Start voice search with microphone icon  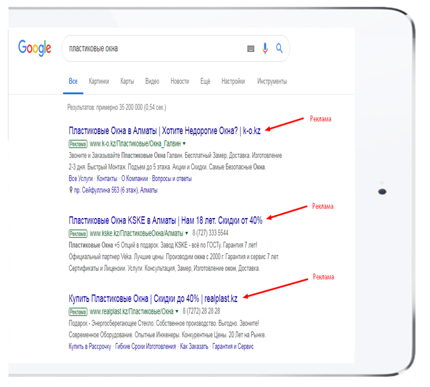pyautogui.click(x=265, y=48)
